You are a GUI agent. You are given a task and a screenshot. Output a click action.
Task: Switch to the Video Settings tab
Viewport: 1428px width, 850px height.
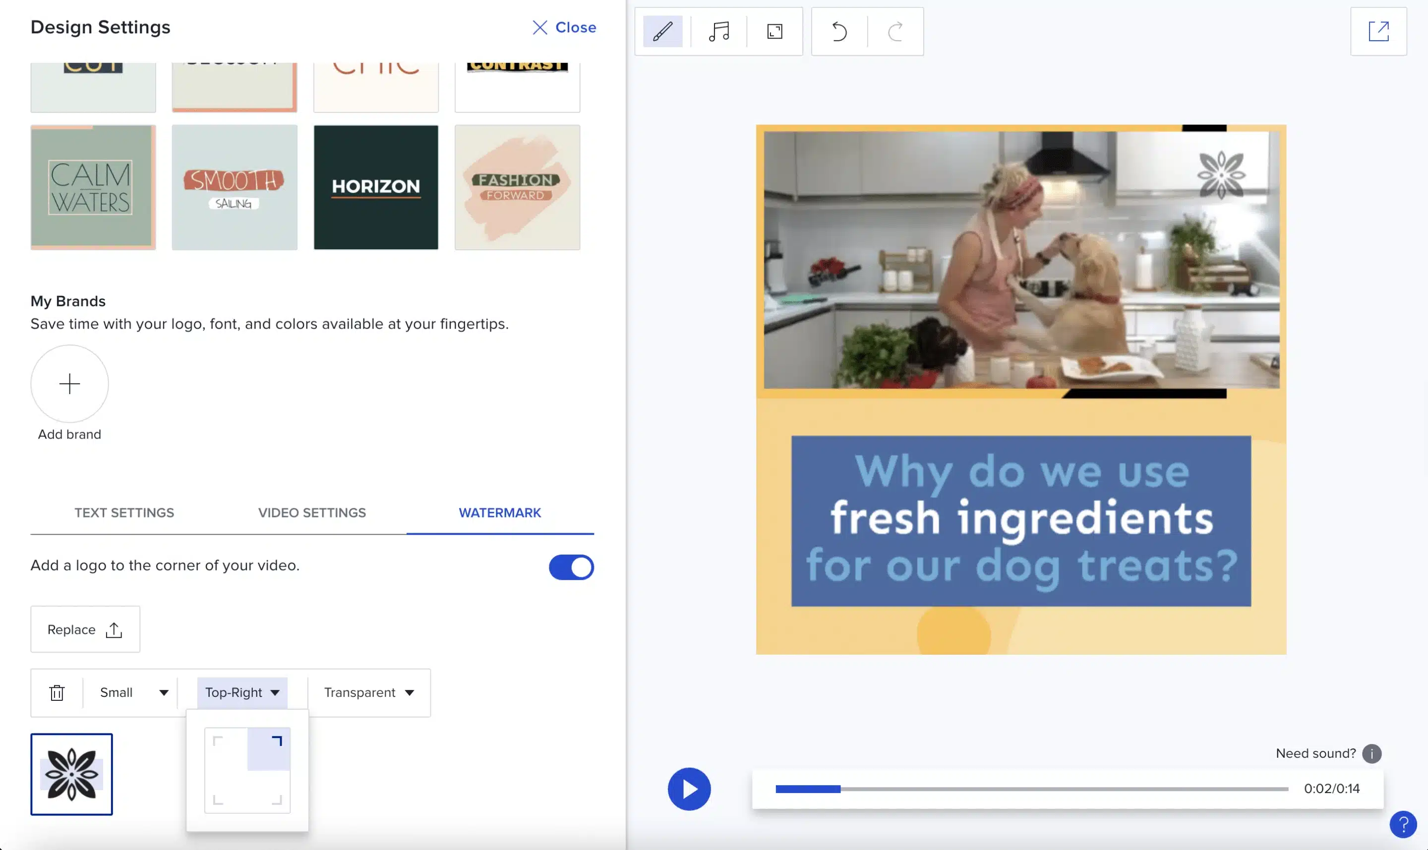tap(312, 512)
